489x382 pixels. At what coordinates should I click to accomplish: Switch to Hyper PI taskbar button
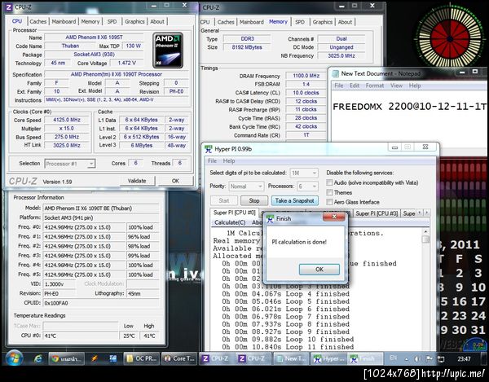coord(328,358)
